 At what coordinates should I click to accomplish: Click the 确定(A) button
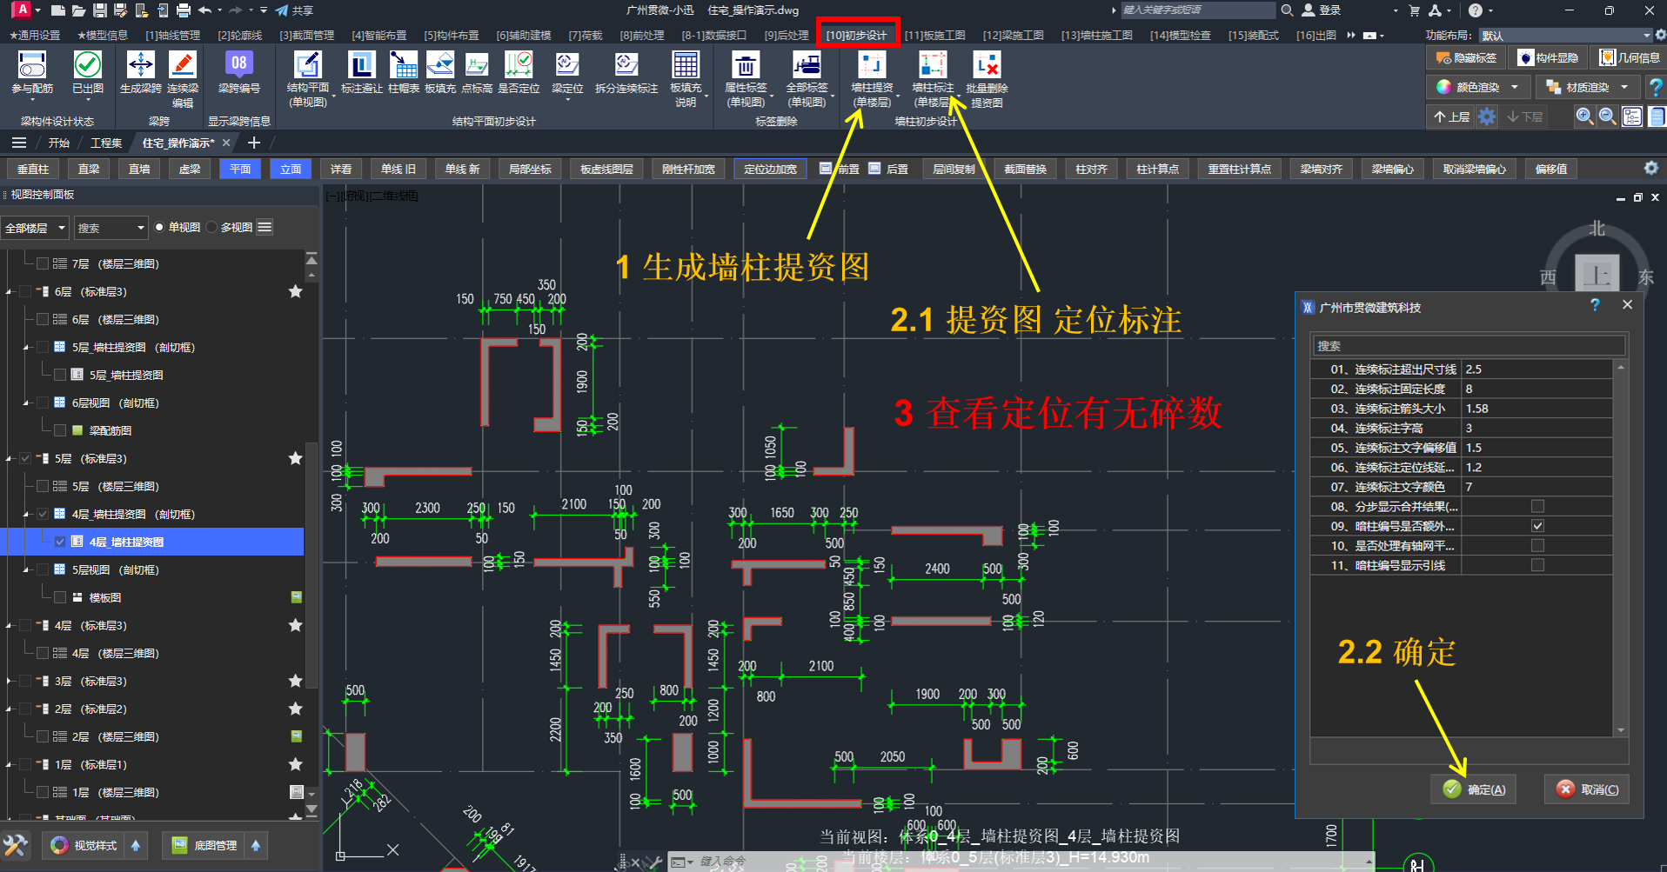[x=1475, y=789]
